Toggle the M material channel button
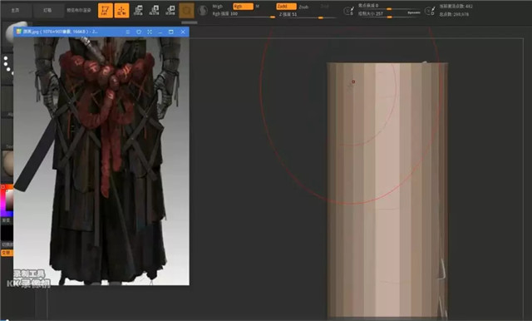 coord(258,7)
